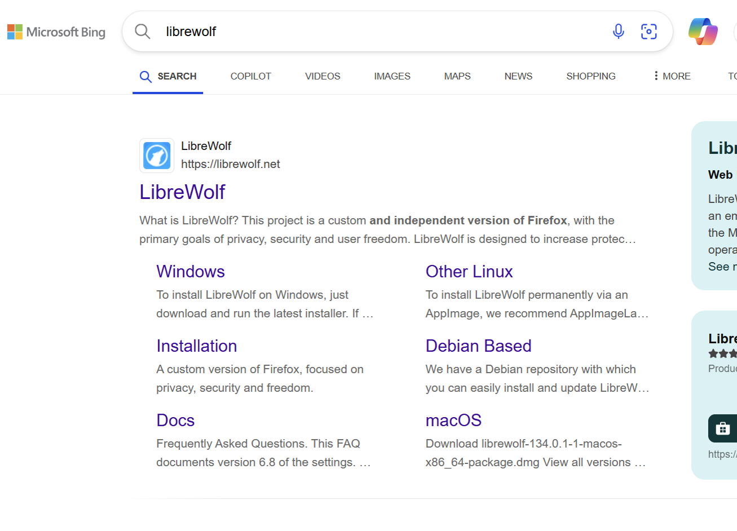This screenshot has width=737, height=531.
Task: Click 'A custom version of Firefox' snippet
Action: click(x=260, y=378)
